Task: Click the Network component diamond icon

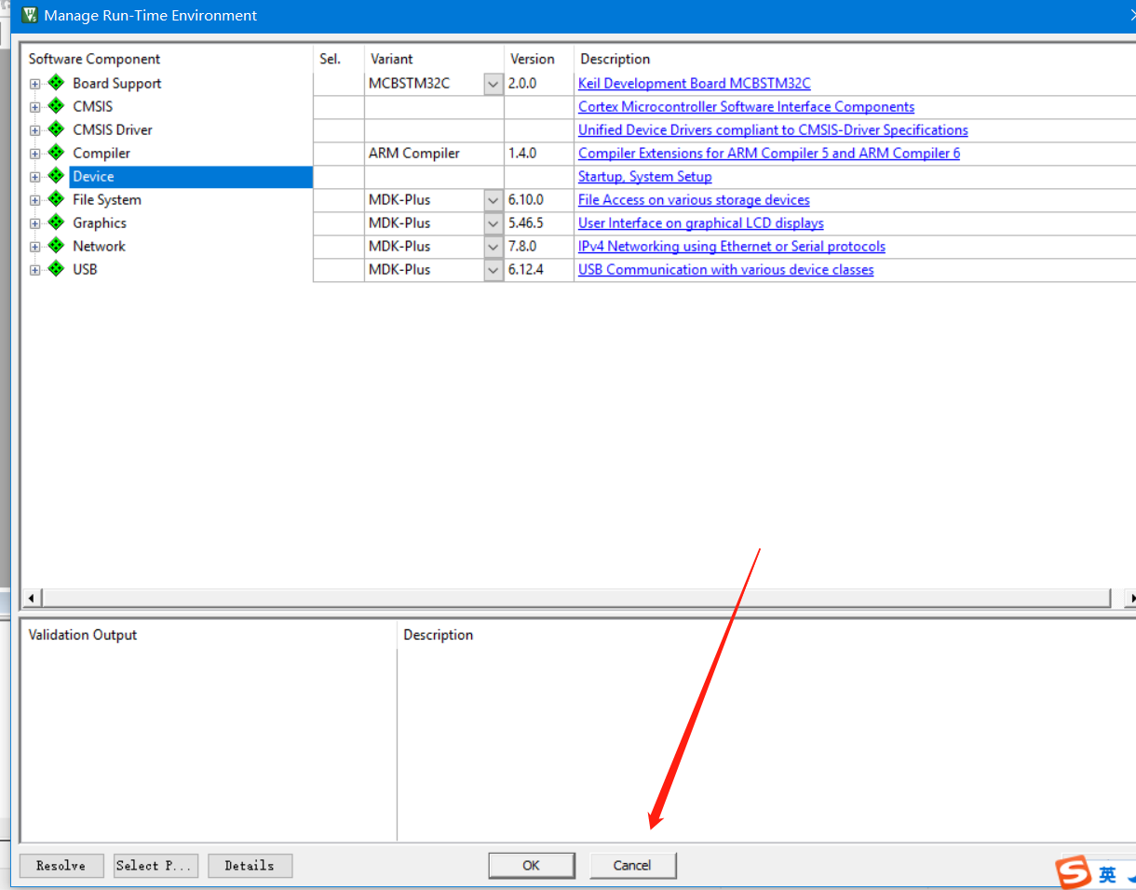Action: [56, 246]
